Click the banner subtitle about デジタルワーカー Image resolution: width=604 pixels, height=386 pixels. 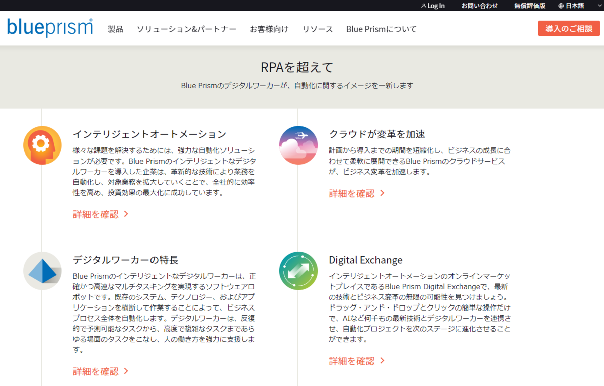(297, 86)
